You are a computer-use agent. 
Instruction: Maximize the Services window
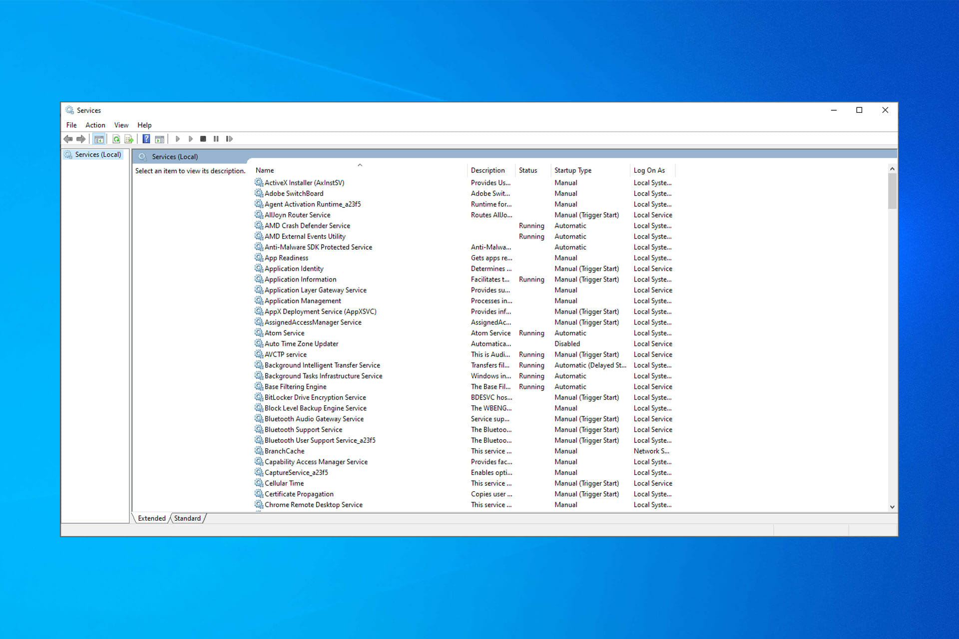859,110
